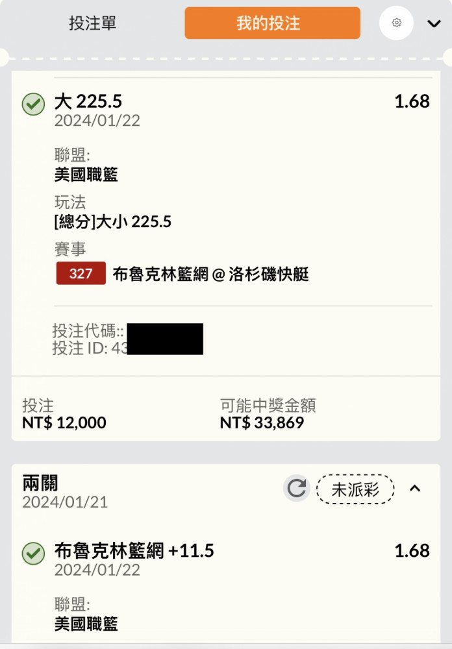Select the 布魯克林籃網 +11.5 selection title
This screenshot has width=452, height=649.
(134, 551)
